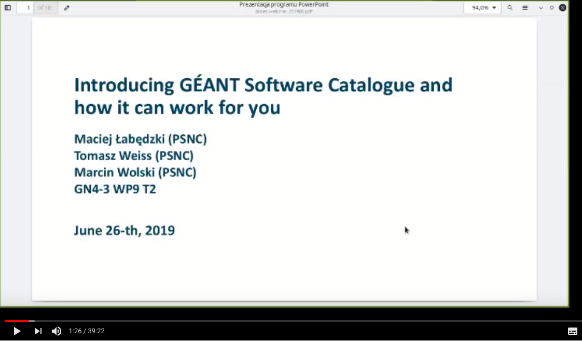Image resolution: width=582 pixels, height=341 pixels.
Task: Click the title 'Prezentacja programu PowerPoint'
Action: pos(284,5)
